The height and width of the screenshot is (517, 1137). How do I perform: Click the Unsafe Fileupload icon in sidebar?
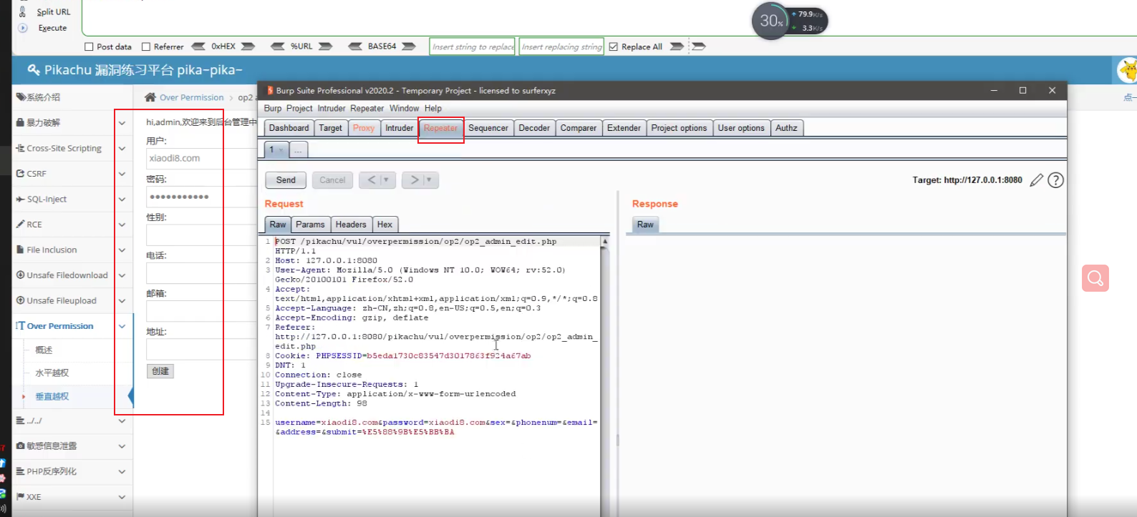click(21, 300)
